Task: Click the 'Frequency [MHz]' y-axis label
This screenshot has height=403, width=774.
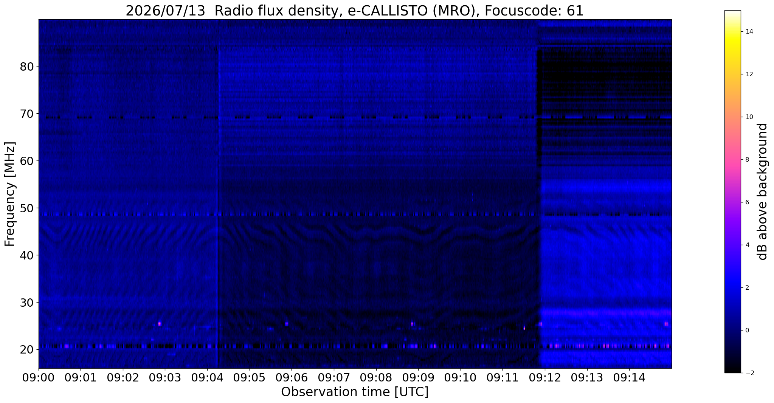Action: (x=10, y=194)
